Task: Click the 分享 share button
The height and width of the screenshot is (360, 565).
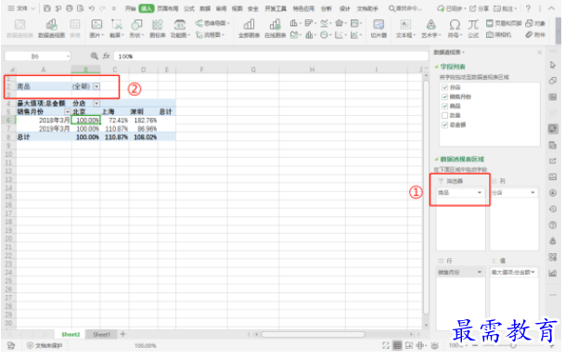Action: [480, 8]
